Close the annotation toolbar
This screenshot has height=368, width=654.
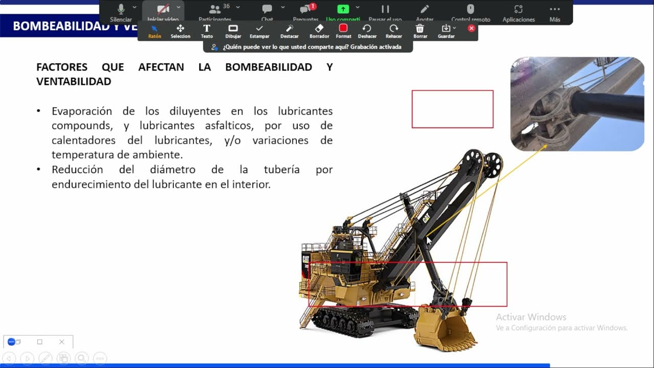click(472, 29)
